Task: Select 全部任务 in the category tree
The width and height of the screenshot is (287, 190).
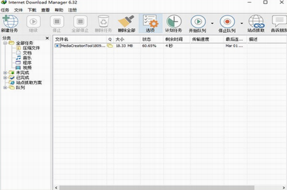Action: 25,43
